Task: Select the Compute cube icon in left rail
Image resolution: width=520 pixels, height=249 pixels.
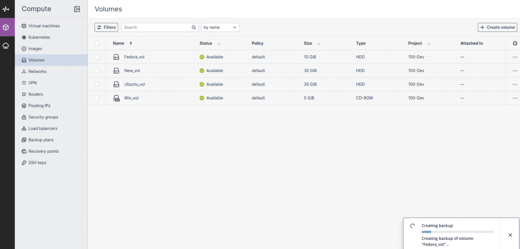Action: (x=6, y=27)
